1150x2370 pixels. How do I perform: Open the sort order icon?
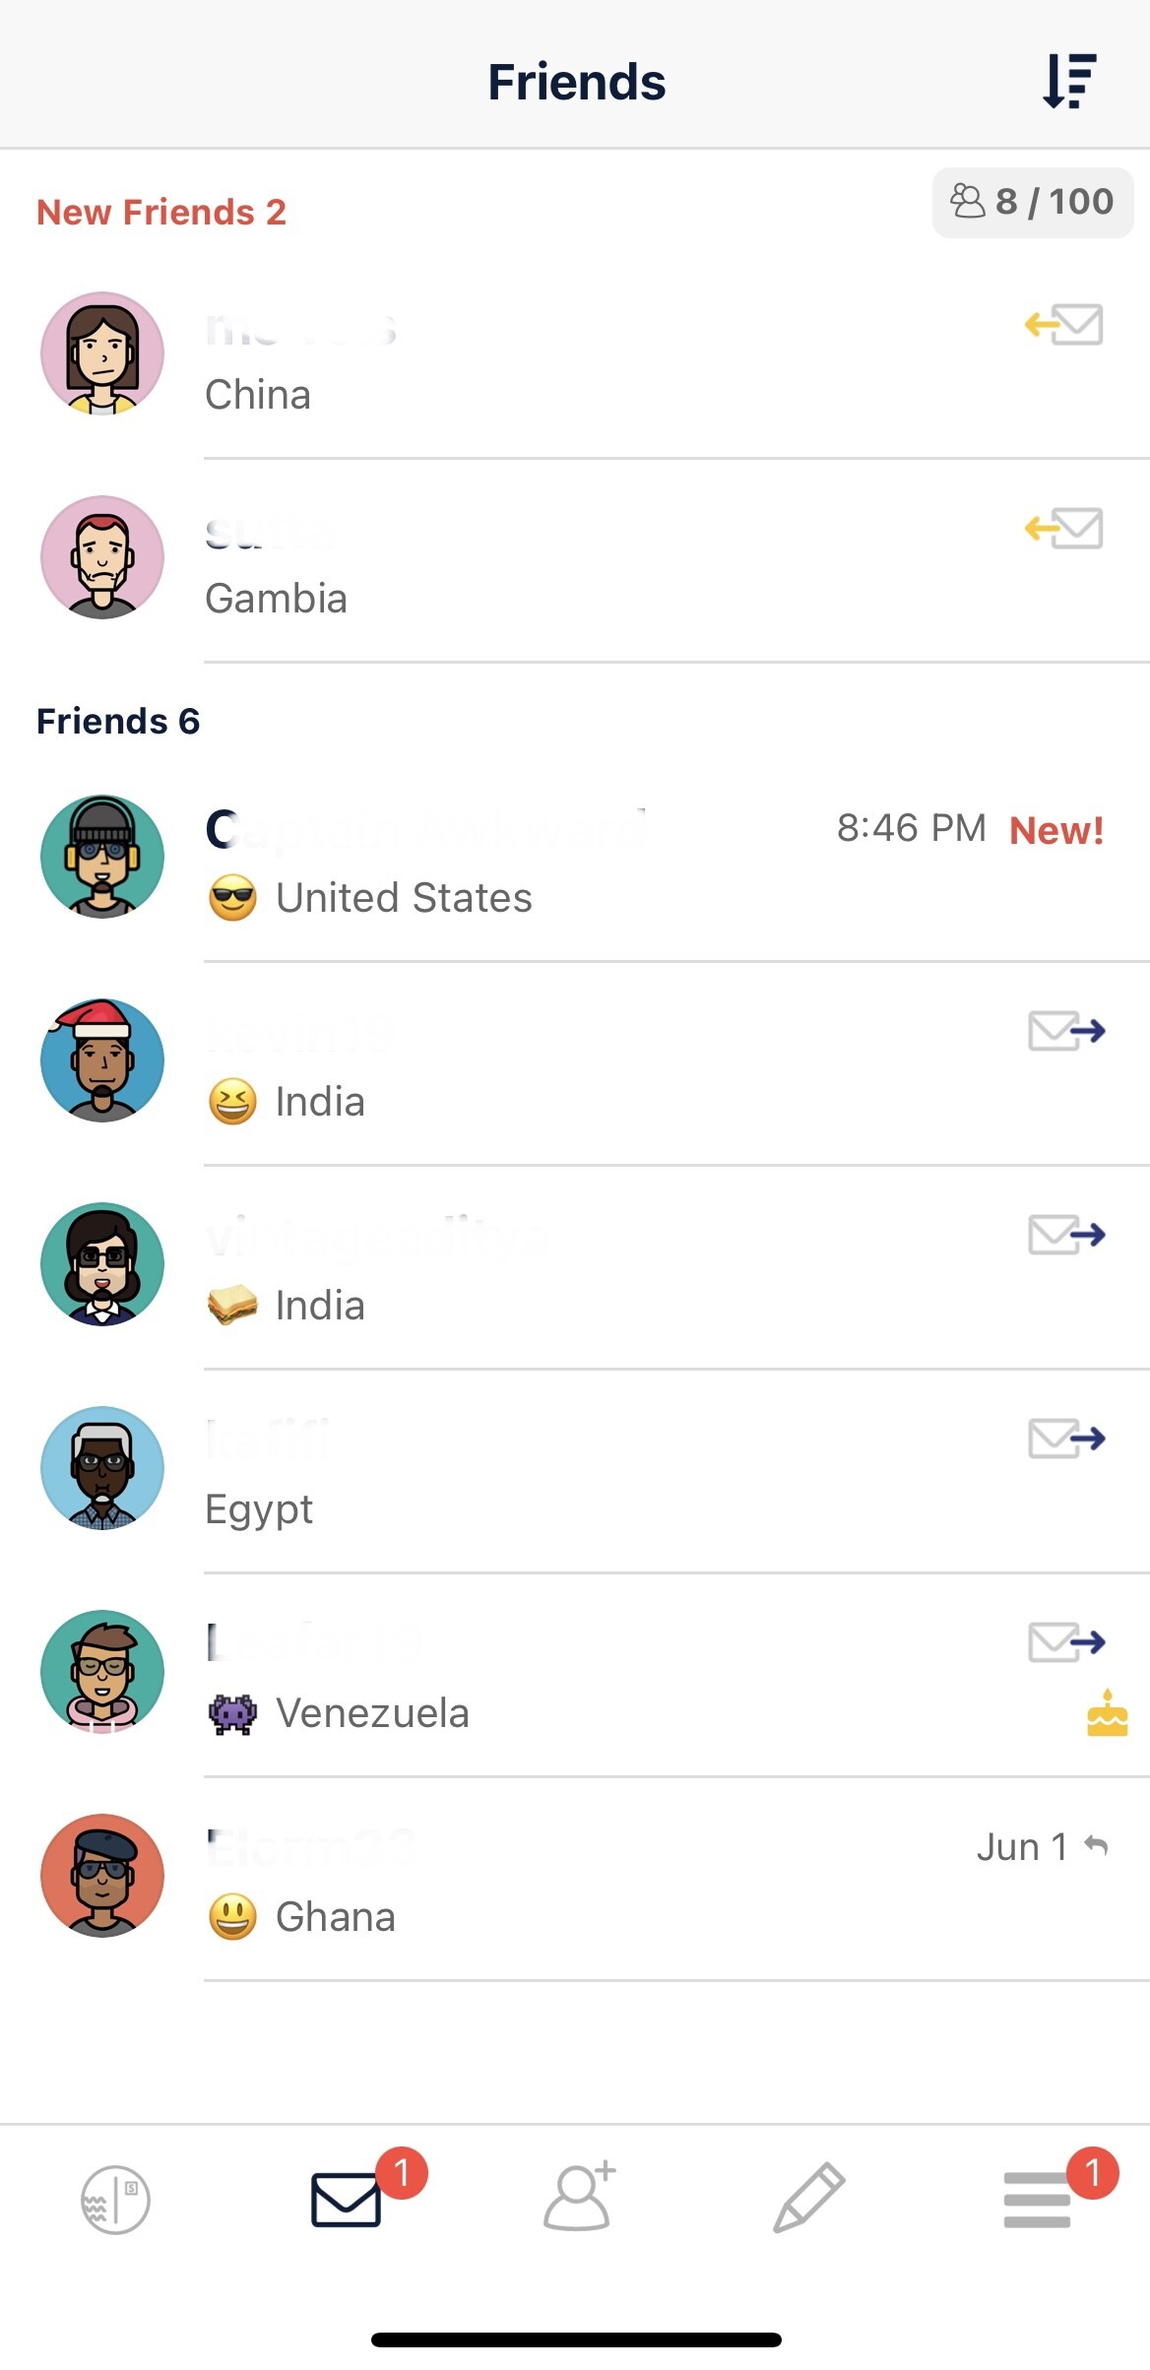[x=1069, y=81]
